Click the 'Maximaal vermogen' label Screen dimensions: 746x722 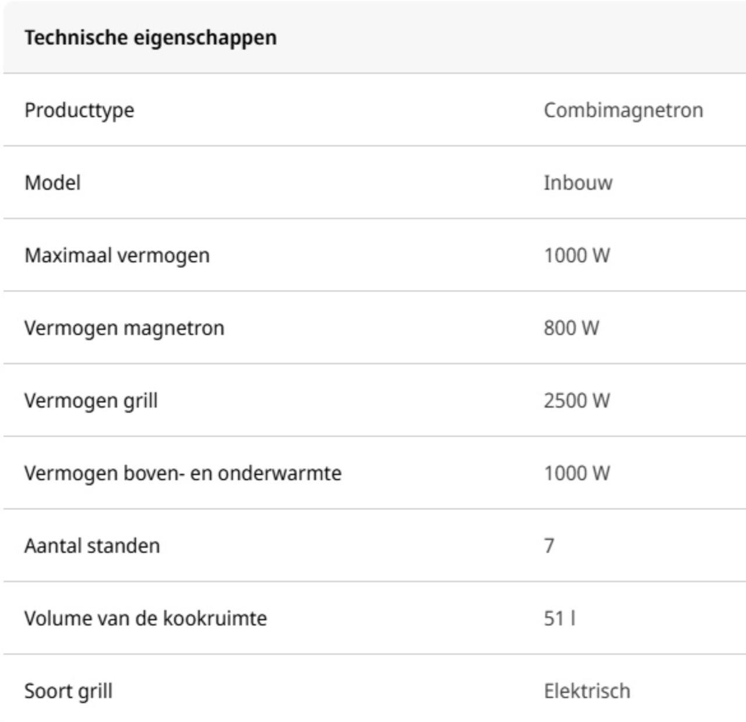coord(117,256)
